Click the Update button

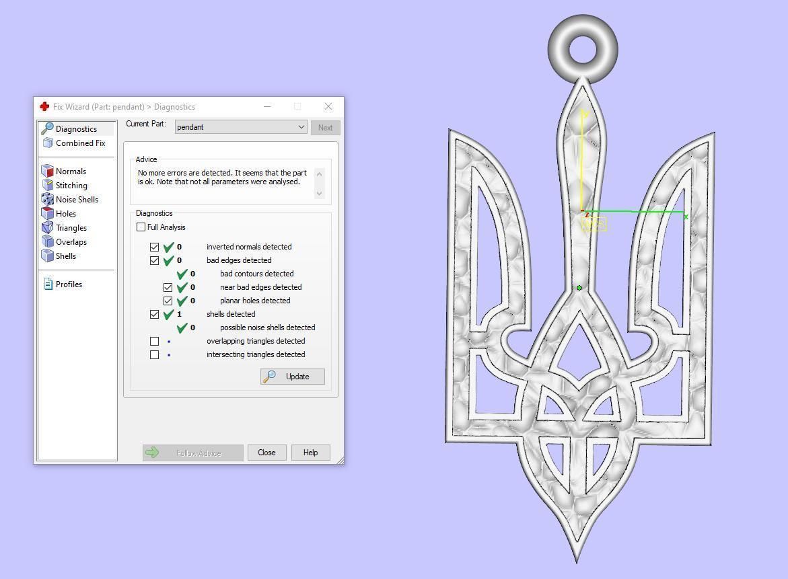point(293,376)
